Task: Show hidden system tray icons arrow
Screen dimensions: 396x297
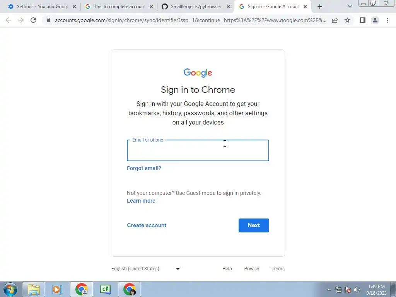Action: (x=329, y=290)
